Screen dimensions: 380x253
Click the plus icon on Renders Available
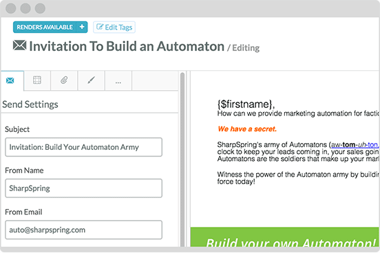click(x=82, y=27)
